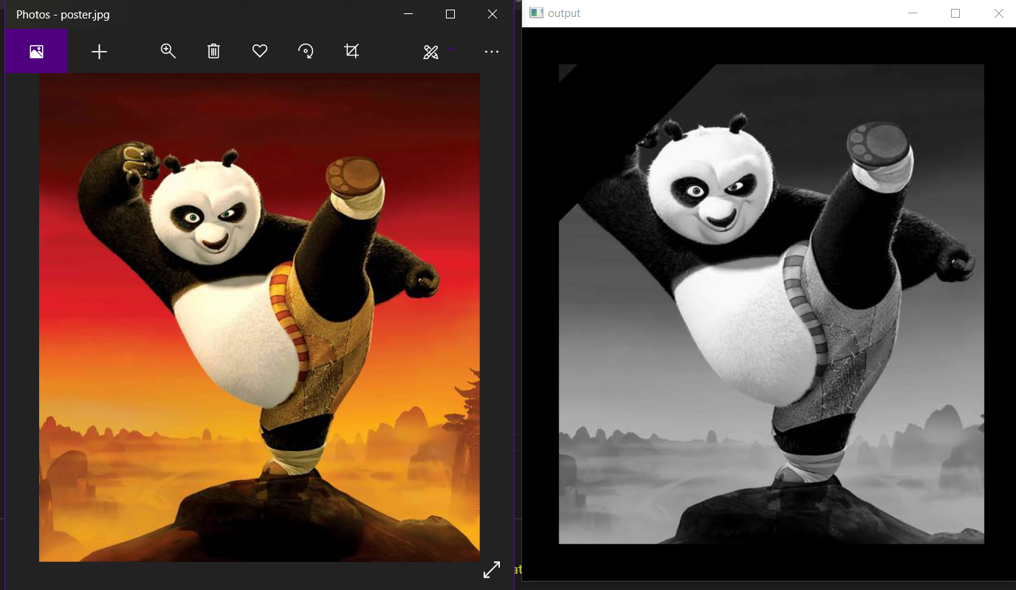Open the See more three-dots menu
Screen dimensions: 1016x590
point(492,52)
